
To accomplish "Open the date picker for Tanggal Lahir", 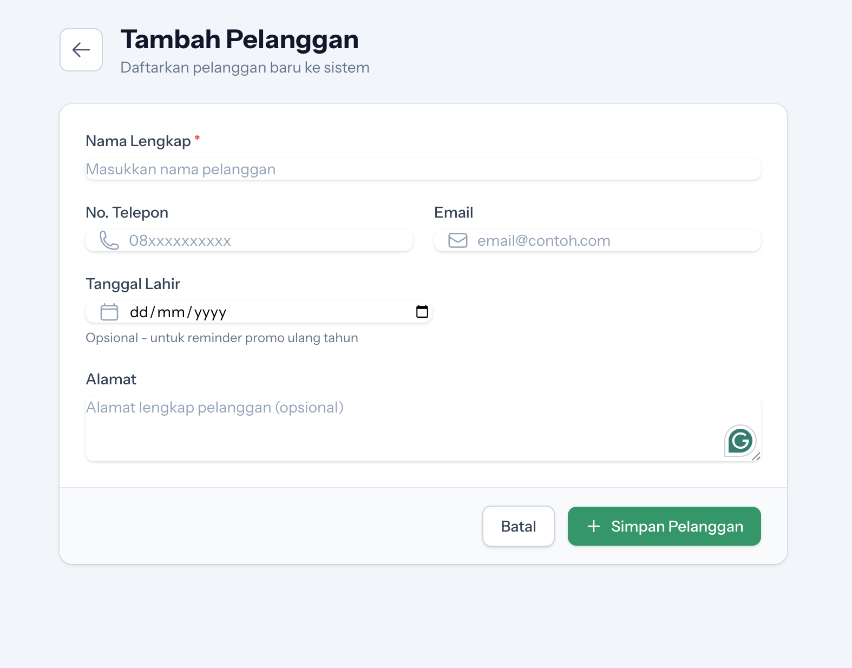I will tap(422, 312).
